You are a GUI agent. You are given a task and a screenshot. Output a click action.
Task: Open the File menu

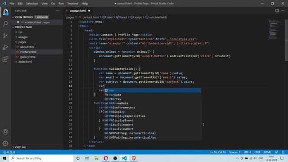point(12,3)
